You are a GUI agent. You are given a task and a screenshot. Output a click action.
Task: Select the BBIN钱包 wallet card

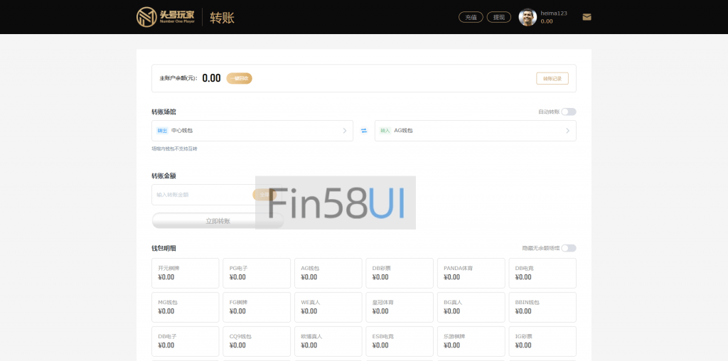pos(542,307)
